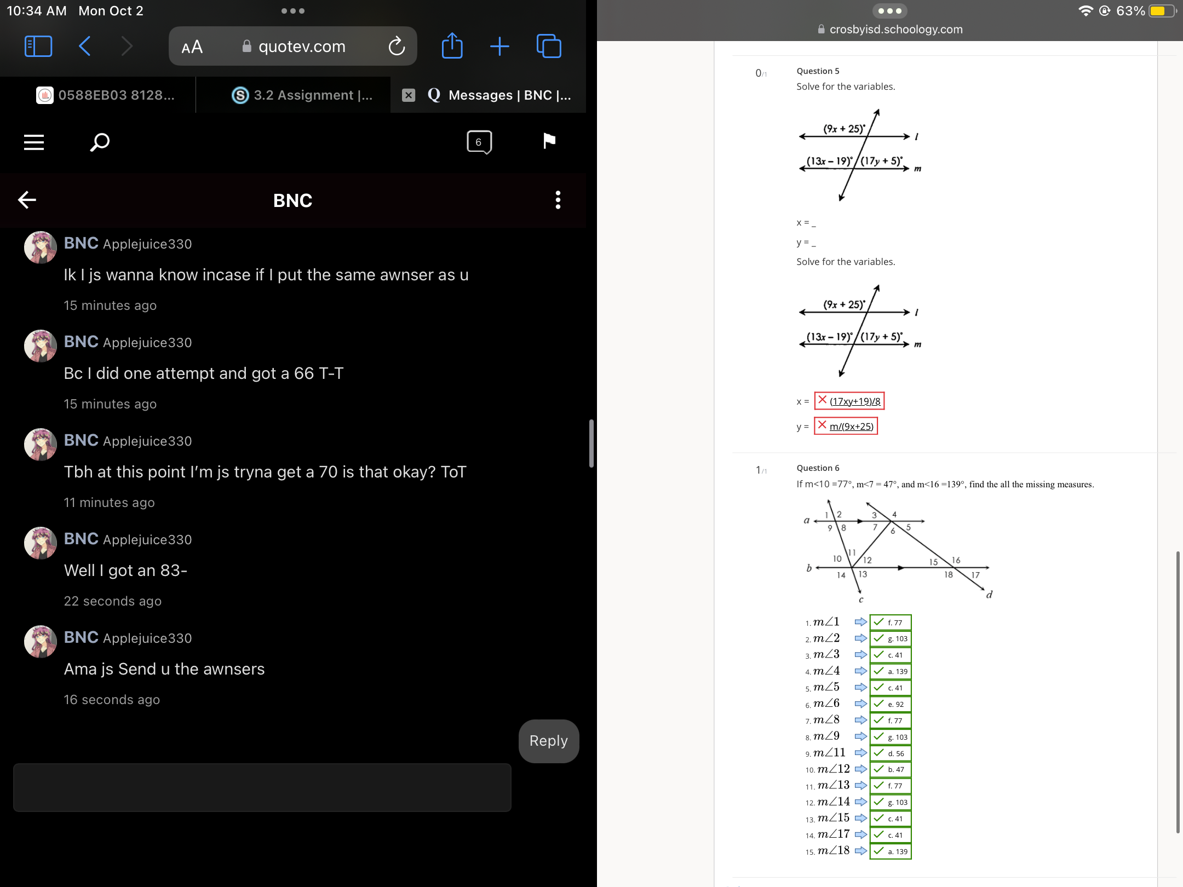The width and height of the screenshot is (1183, 887).
Task: Reload the quotev.com page
Action: click(x=397, y=47)
